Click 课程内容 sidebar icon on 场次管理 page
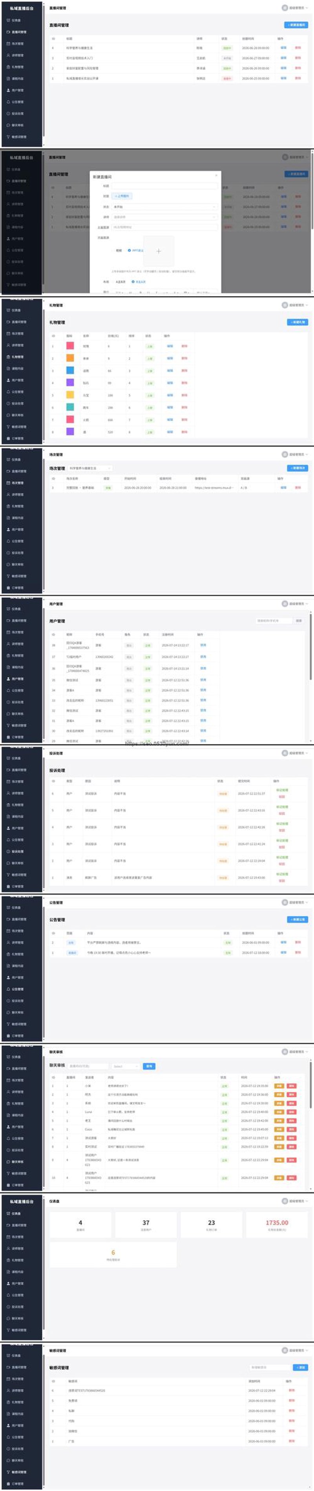The height and width of the screenshot is (1491, 314). [8, 517]
